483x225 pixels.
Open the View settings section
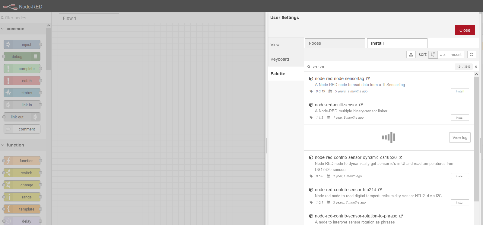(286, 45)
